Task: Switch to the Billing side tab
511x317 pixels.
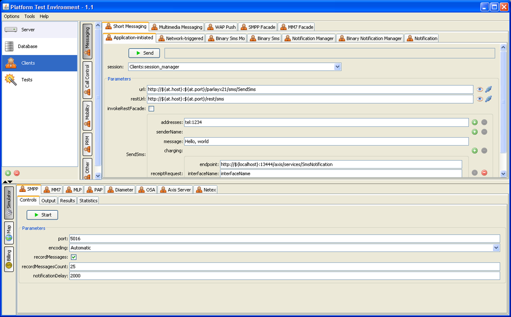Action: 9,259
